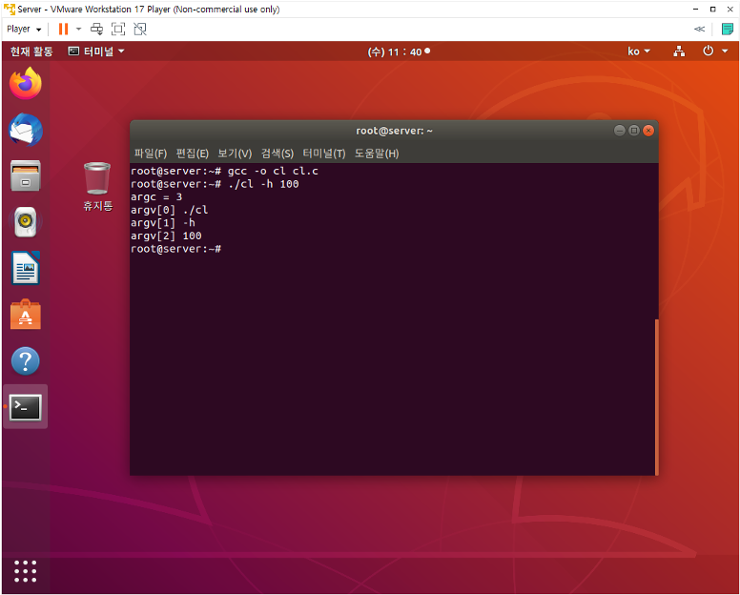The width and height of the screenshot is (740, 595).
Task: Open the 편집(E) menu in terminal
Action: click(x=192, y=154)
